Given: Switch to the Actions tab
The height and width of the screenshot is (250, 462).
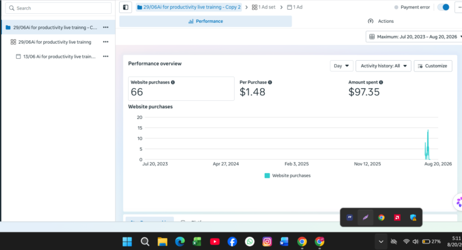Looking at the screenshot, I should pos(381,21).
